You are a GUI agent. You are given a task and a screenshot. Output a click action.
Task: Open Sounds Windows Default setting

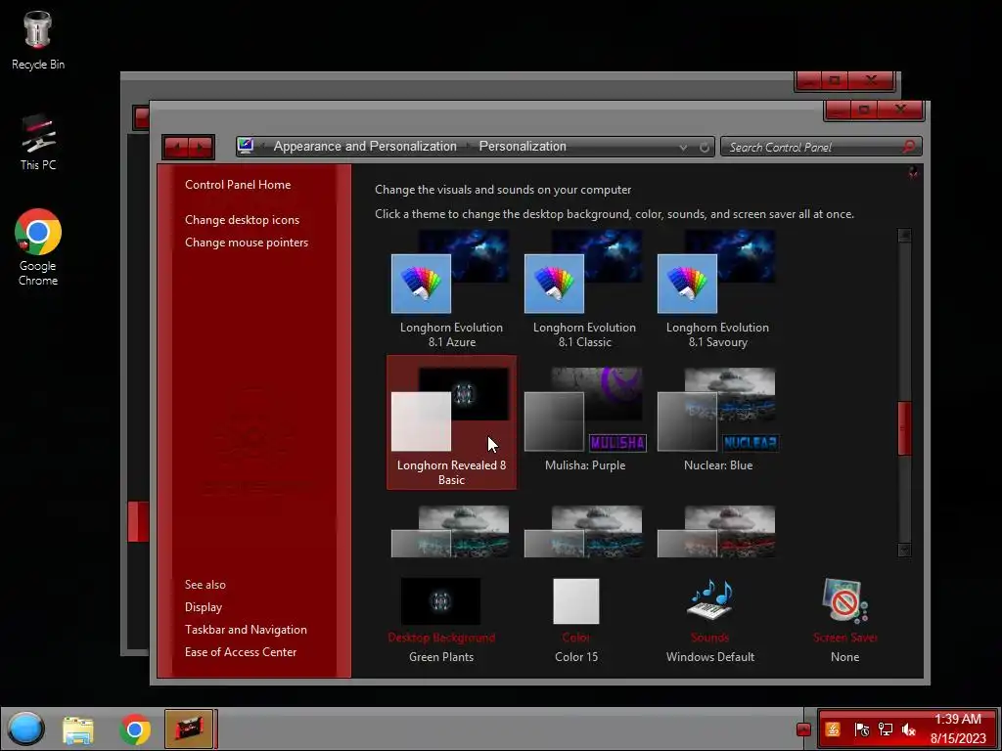pos(710,620)
